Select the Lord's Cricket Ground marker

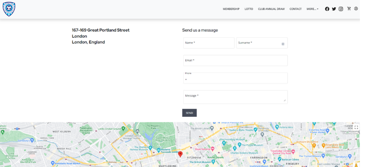[123, 129]
